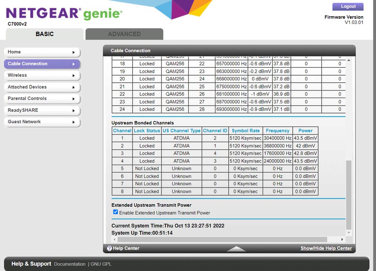The height and width of the screenshot is (271, 376).
Task: Click arrow icon beside Attached Devices
Action: click(x=73, y=87)
